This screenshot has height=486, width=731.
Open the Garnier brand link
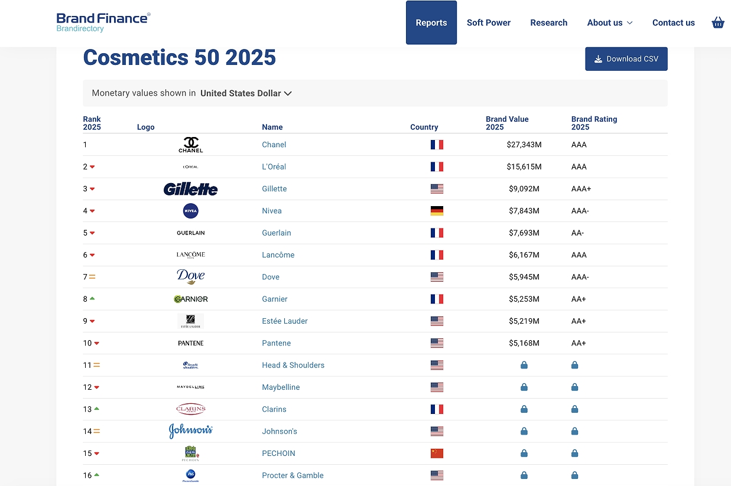[x=275, y=299]
